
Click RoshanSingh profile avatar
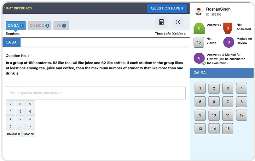click(x=199, y=12)
